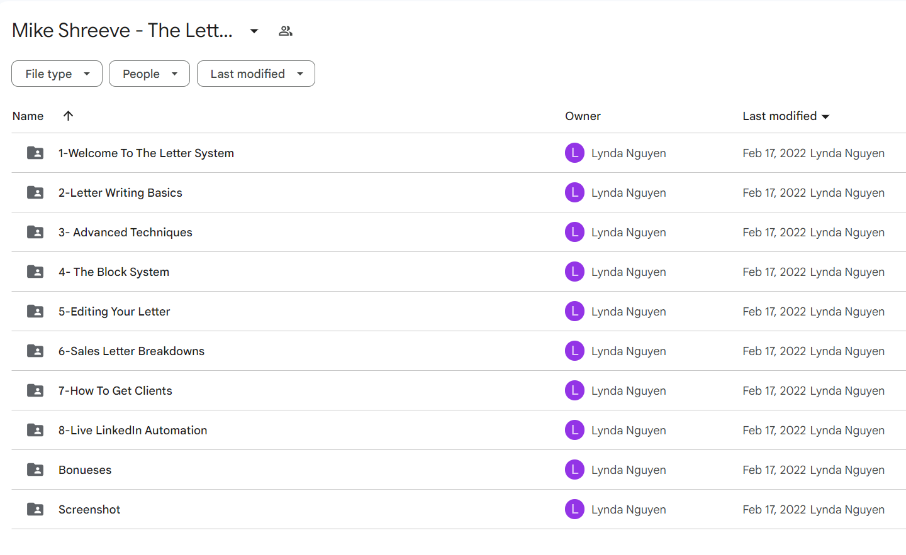906x555 pixels.
Task: Open the Screenshot folder
Action: (x=89, y=510)
